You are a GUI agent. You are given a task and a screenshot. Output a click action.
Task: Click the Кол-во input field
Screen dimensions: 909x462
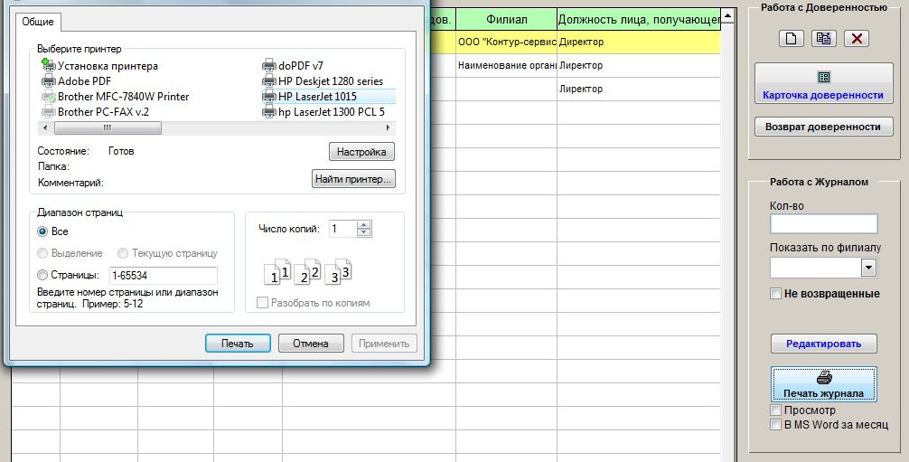coord(823,224)
